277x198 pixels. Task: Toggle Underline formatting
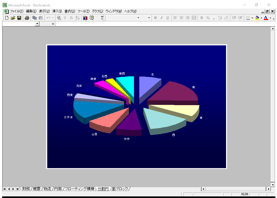click(x=168, y=18)
